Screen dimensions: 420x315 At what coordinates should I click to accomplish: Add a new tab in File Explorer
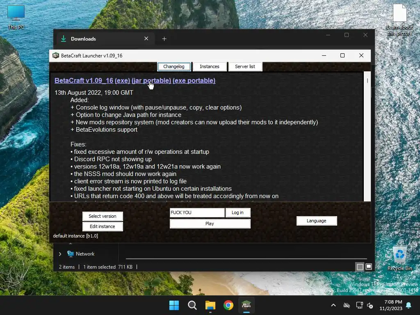[164, 39]
